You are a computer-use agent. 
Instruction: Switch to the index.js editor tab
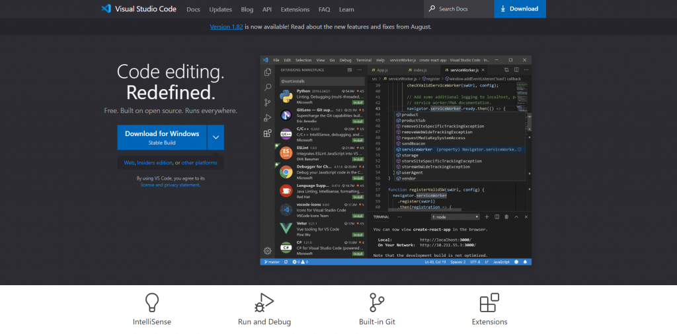[417, 70]
